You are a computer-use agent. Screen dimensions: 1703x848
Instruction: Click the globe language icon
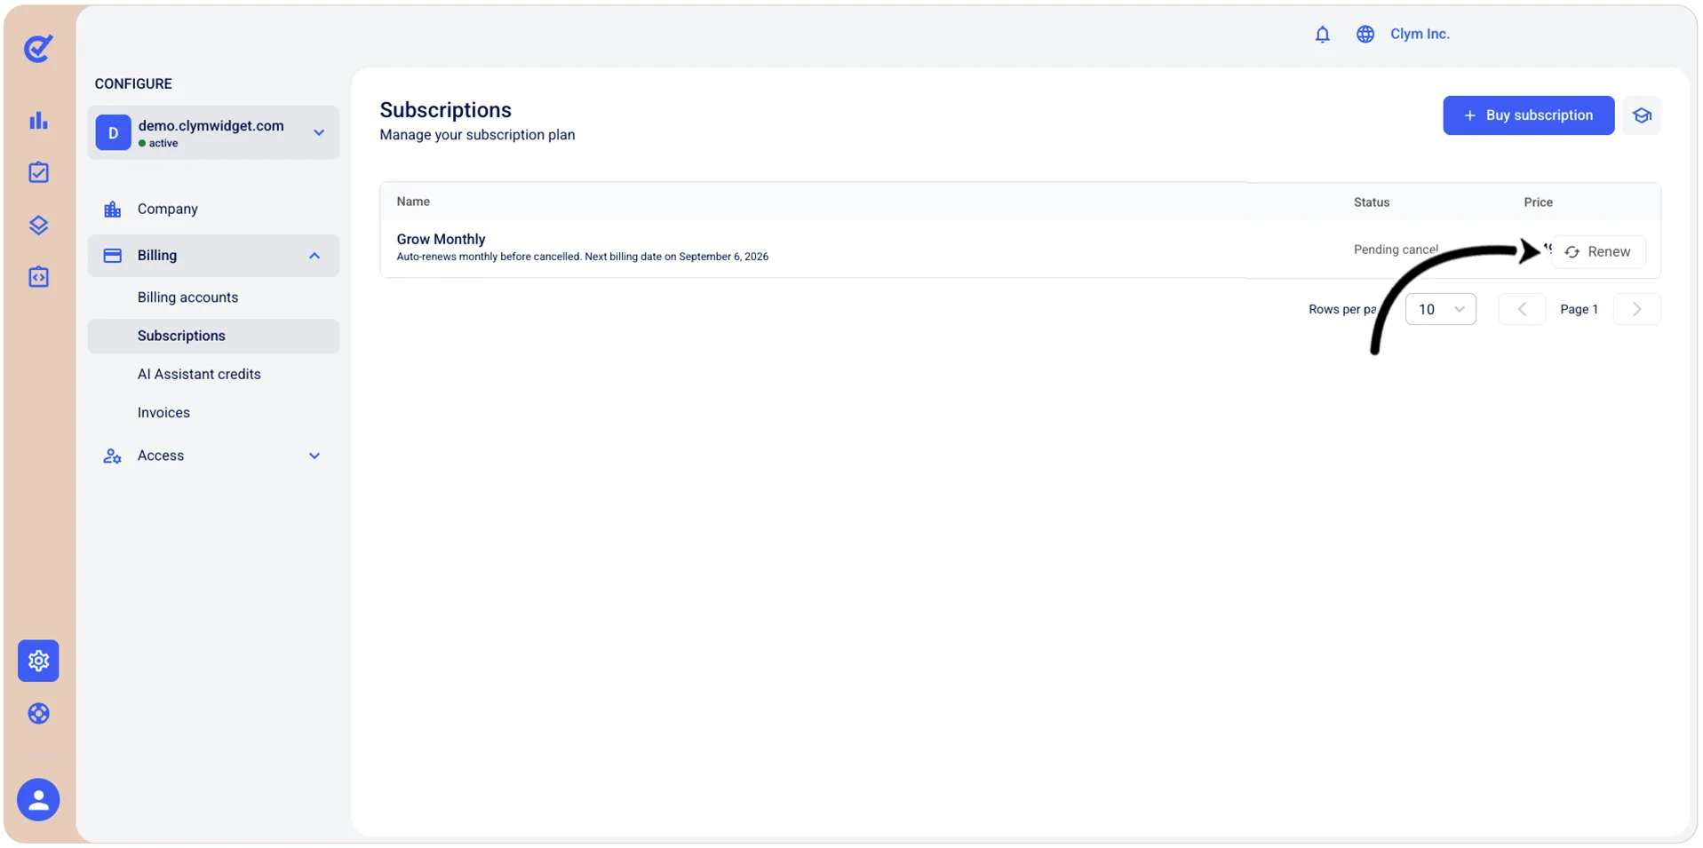1365,35
